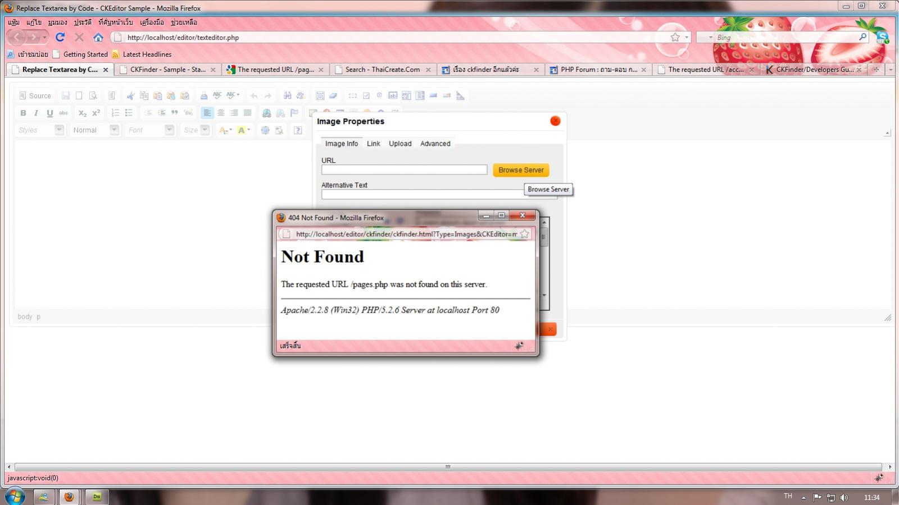The height and width of the screenshot is (505, 899).
Task: Open the text color picker
Action: (225, 130)
